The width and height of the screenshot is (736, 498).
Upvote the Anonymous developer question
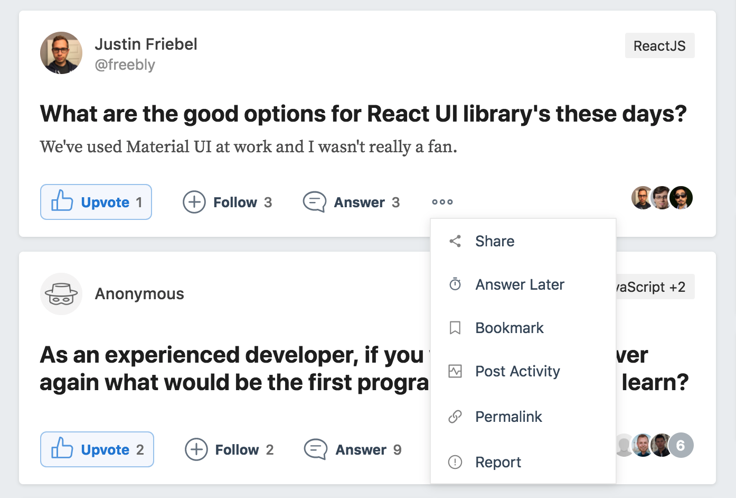point(97,449)
